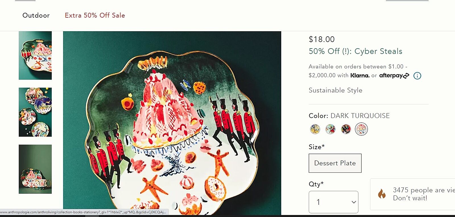Screen dimensions: 455x217
Task: Open the Outdoor menu
Action: (x=36, y=15)
